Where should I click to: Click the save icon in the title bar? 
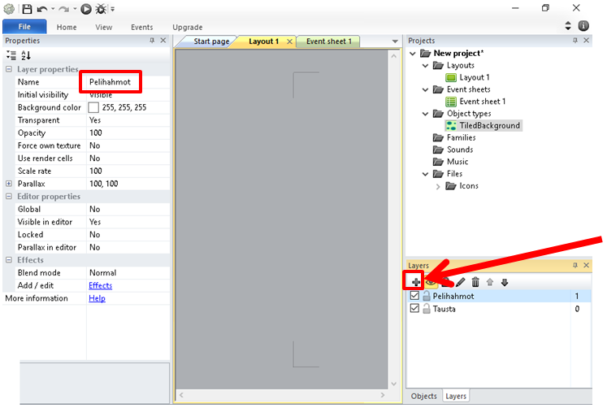click(x=27, y=8)
